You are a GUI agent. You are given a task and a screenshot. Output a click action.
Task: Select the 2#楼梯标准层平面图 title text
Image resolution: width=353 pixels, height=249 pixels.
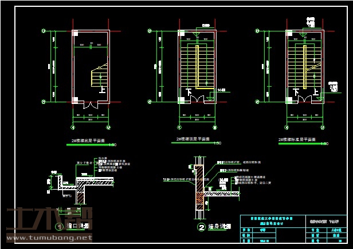(298, 139)
